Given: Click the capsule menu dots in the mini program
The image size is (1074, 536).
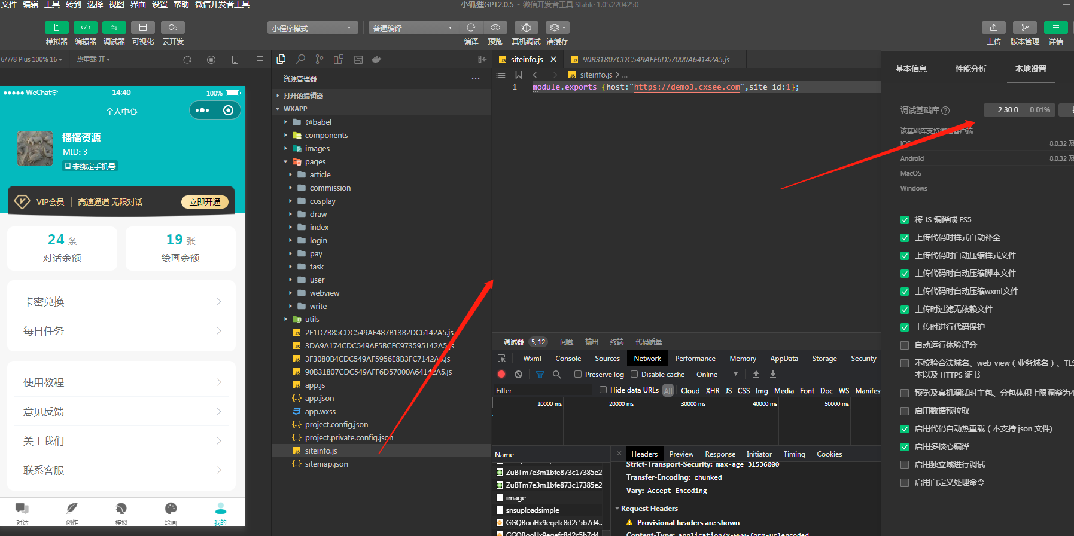Looking at the screenshot, I should (202, 111).
